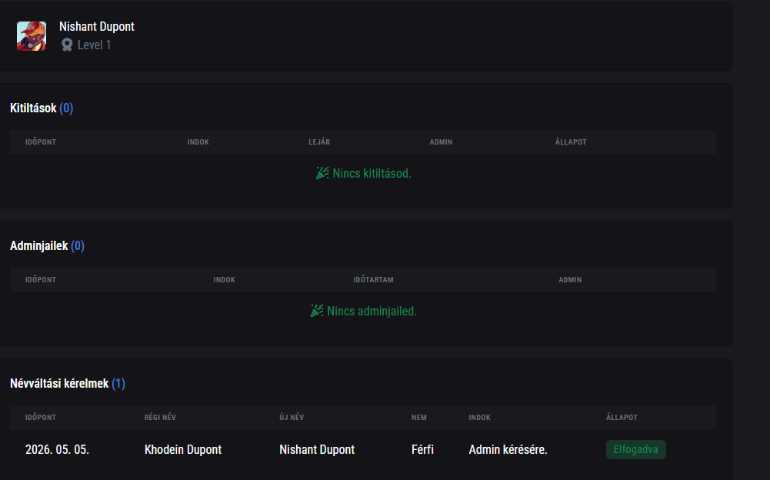This screenshot has width=770, height=480.
Task: Click the Kitiltások count (0) indicator
Action: pyautogui.click(x=66, y=108)
